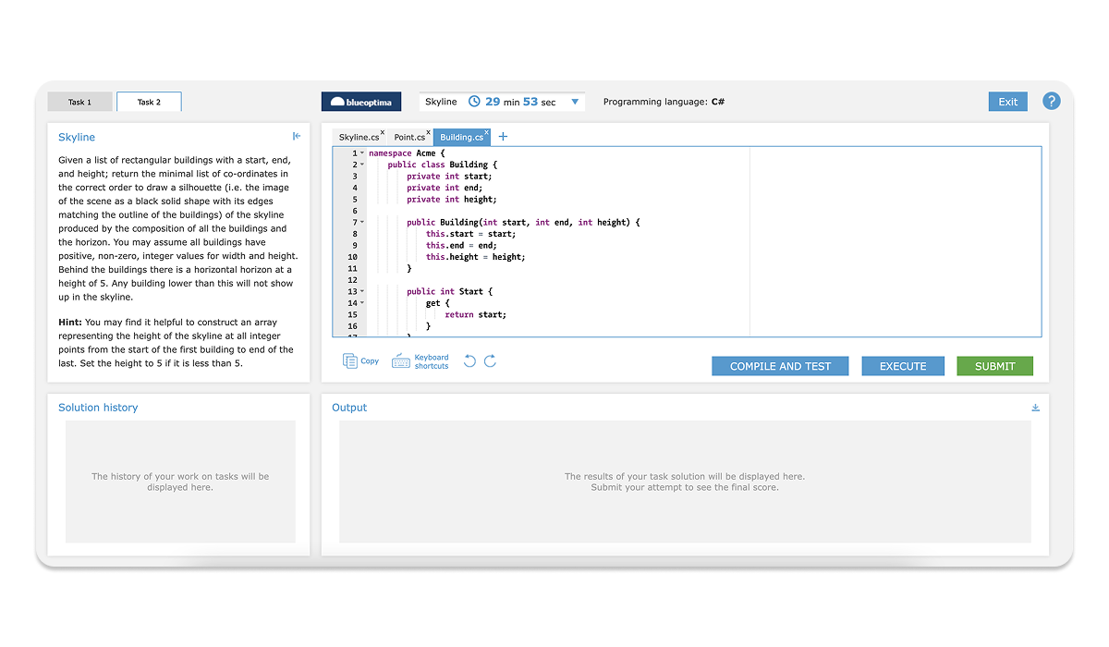Click the Output panel heading
Screen dimensions: 1109x647
349,408
